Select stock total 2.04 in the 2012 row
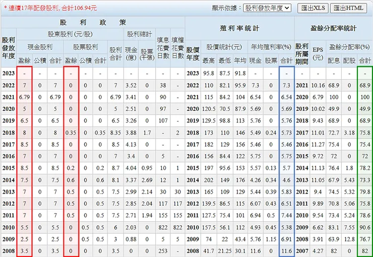Viewport: 373px width, 257px height. coord(147,204)
